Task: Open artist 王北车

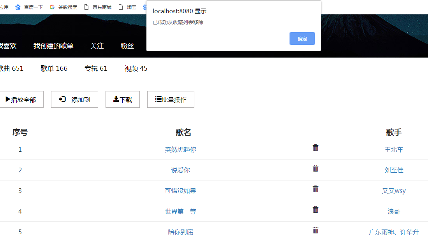Action: pos(394,149)
